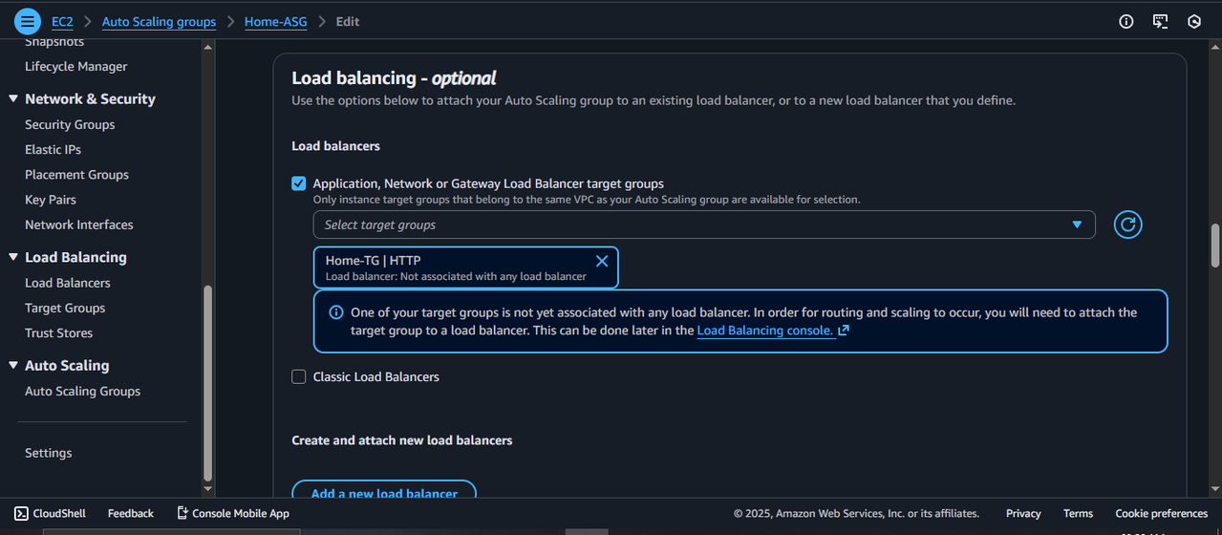The height and width of the screenshot is (535, 1222).
Task: Click Auto Scaling groups breadcrumb link
Action: pos(159,21)
